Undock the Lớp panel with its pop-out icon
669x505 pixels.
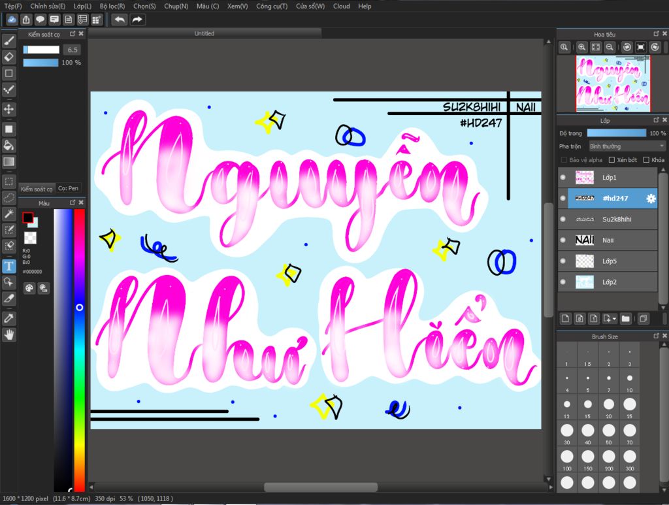coord(656,120)
